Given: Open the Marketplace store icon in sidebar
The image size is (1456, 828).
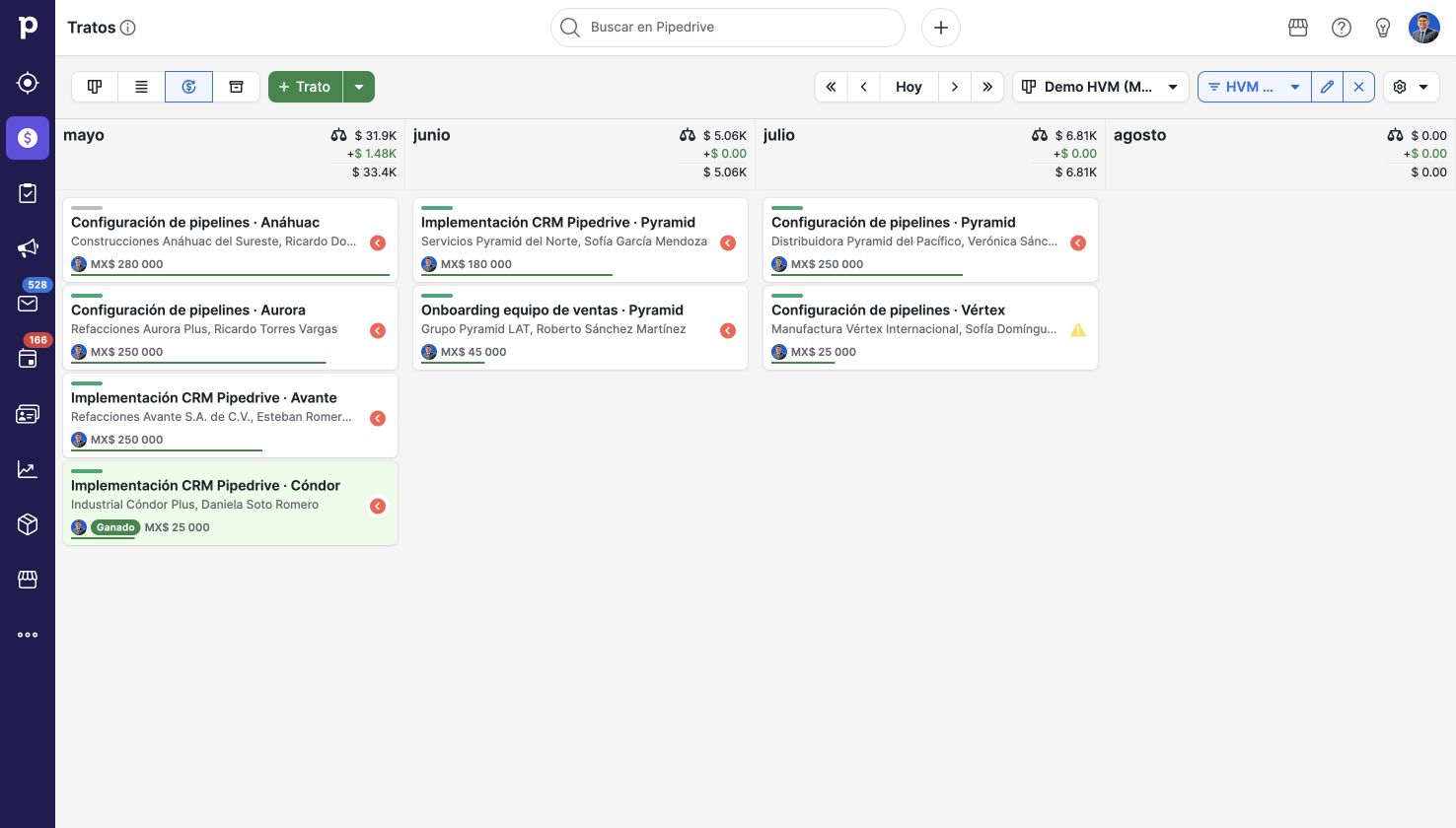Looking at the screenshot, I should [28, 580].
